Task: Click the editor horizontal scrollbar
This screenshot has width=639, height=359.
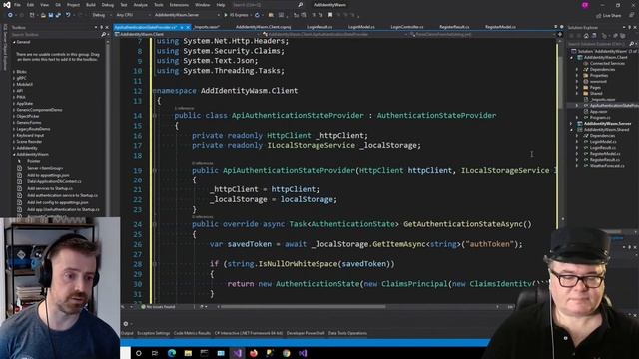Action: [x=304, y=307]
